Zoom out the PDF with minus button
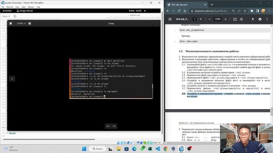Screen dimensions: 273x153 click(209, 19)
